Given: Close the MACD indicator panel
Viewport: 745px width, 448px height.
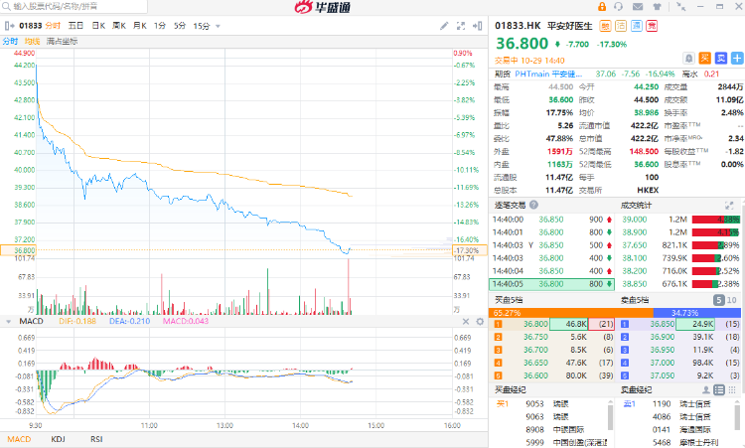Looking at the screenshot, I should [466, 322].
